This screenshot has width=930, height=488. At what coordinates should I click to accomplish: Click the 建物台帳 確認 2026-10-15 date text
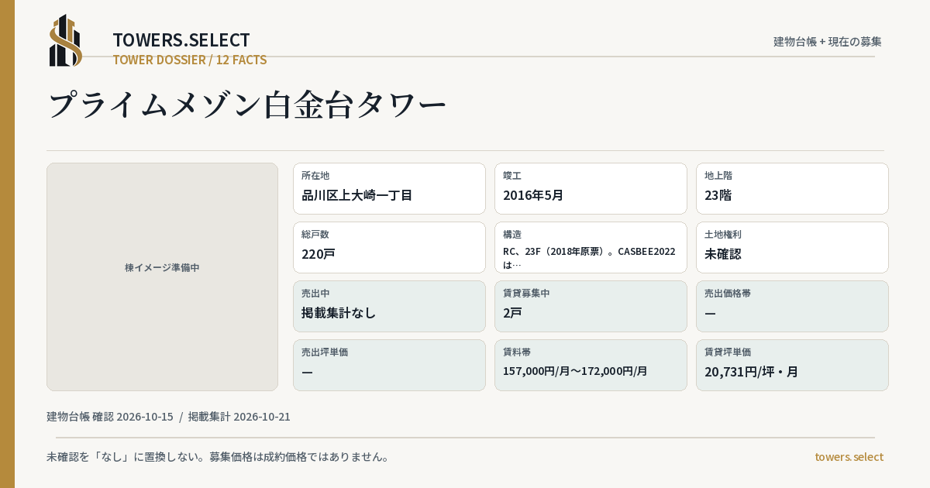coord(110,417)
